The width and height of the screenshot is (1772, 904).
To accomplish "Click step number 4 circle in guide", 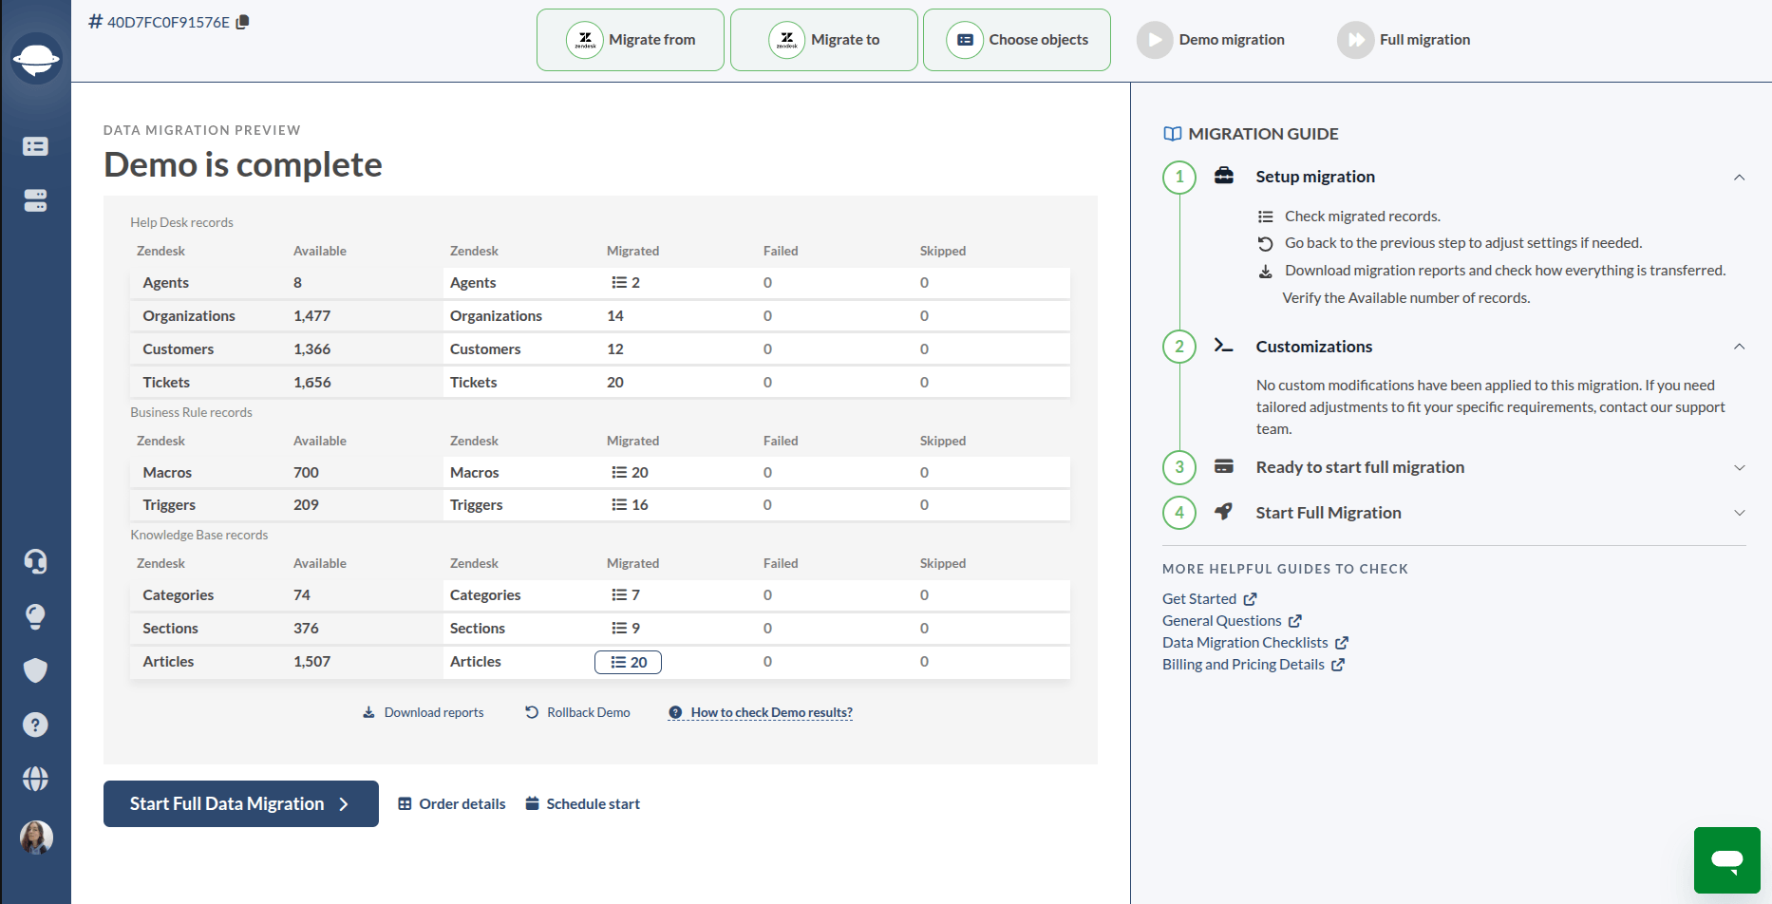I will click(x=1179, y=513).
